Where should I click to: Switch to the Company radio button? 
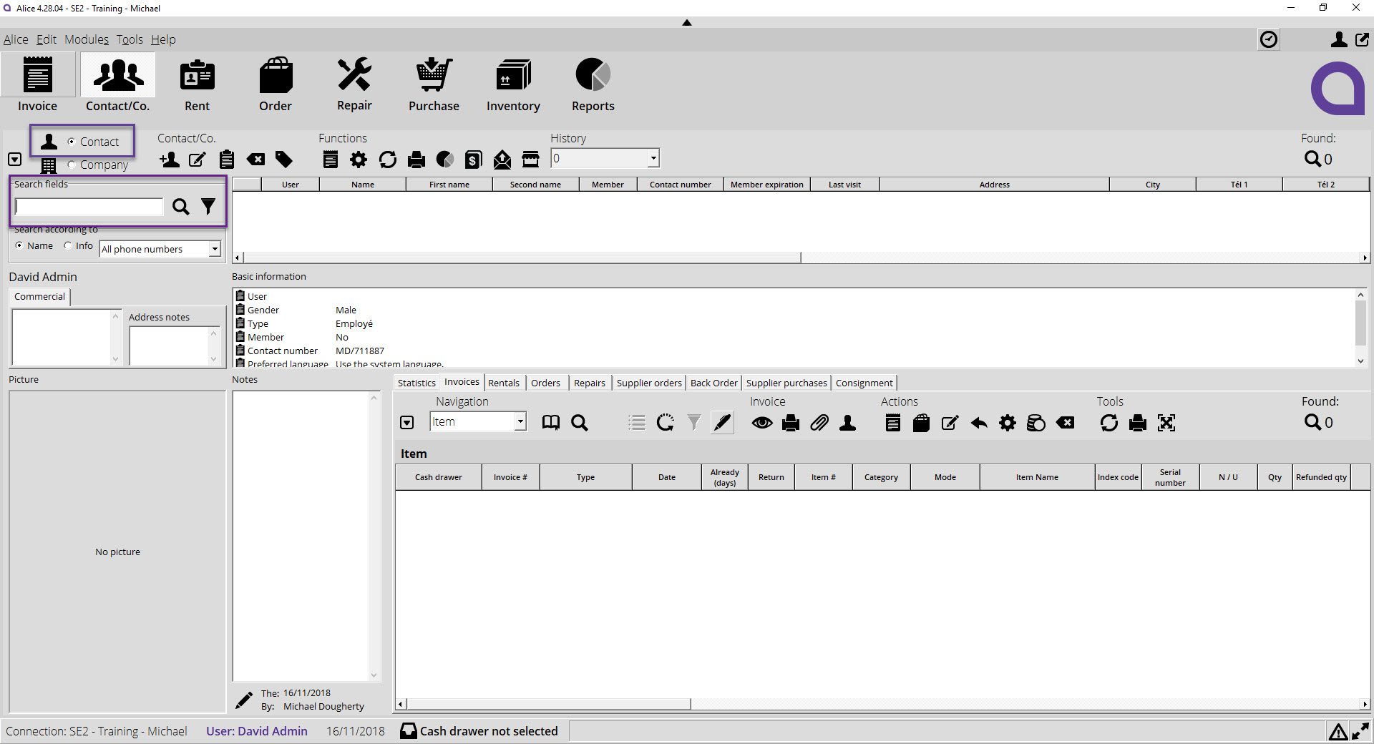click(72, 165)
